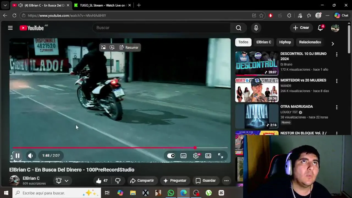Start voice search with microphone icon
The width and height of the screenshot is (352, 198).
256,28
